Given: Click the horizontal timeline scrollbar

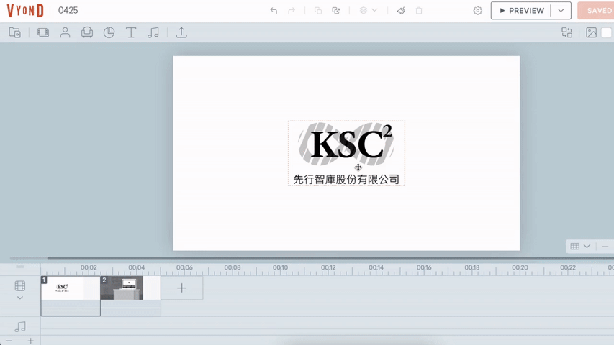Looking at the screenshot, I should pos(330,258).
